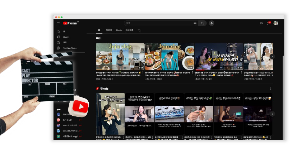This screenshot has width=290, height=160.
Task: Switch to the Shorts channel tab
Action: coord(119,31)
